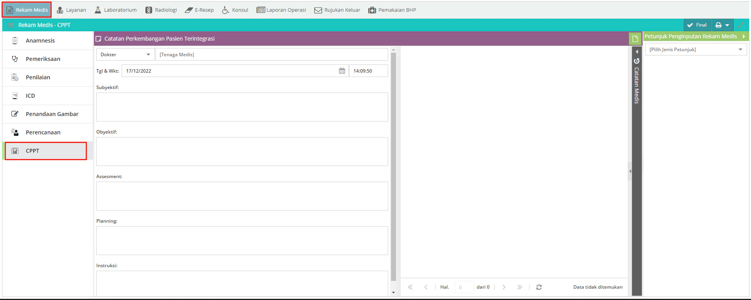751x300 pixels.
Task: Click the Pemakaian BHP medkit icon
Action: 372,10
